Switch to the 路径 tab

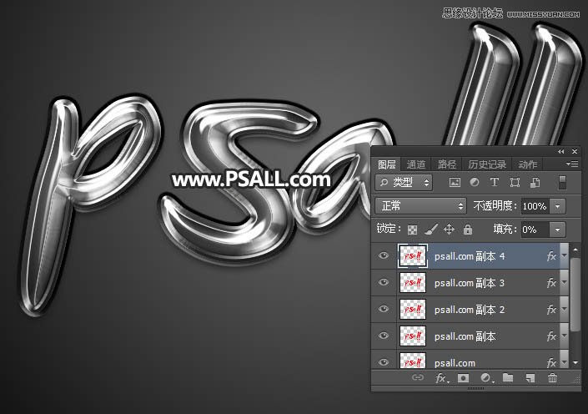tap(446, 164)
